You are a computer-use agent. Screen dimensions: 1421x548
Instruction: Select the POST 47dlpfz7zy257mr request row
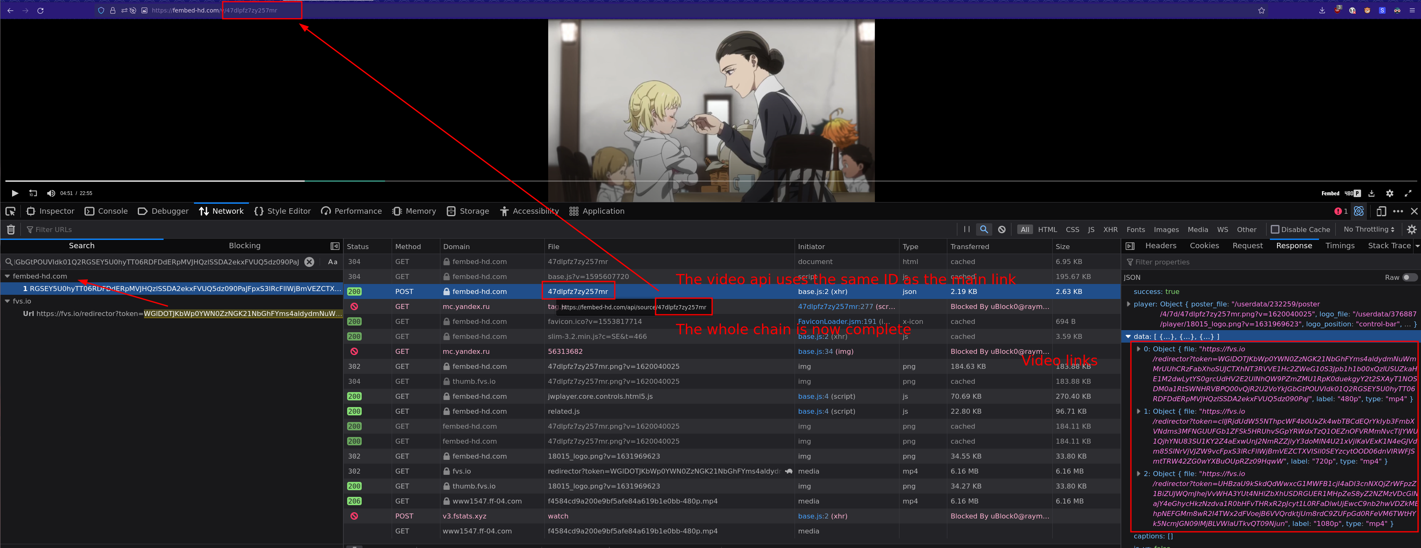733,291
